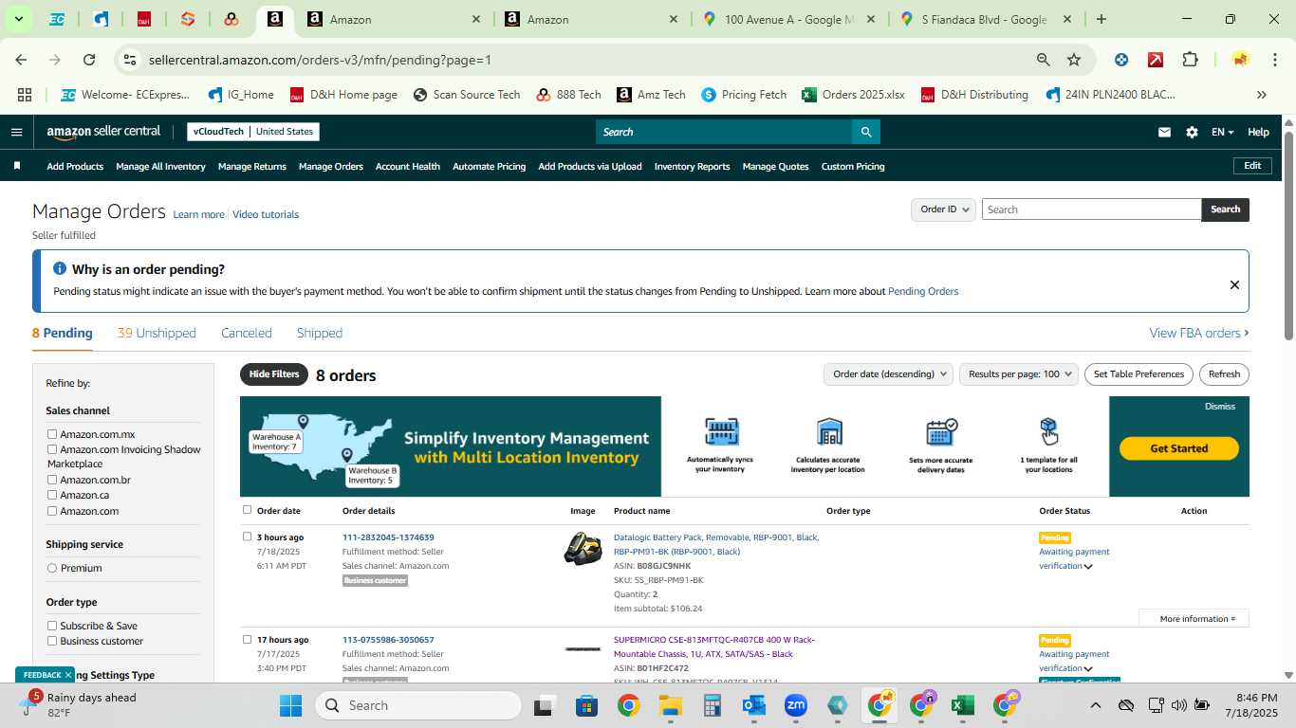Viewport: 1296px width, 728px height.
Task: Expand More information for the first order
Action: (x=1194, y=619)
